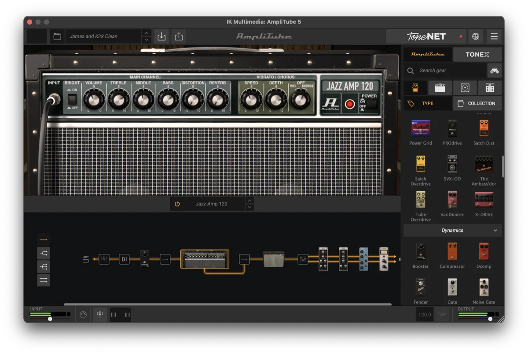Switch to the AmpliTube gear tab
Image resolution: width=528 pixels, height=354 pixels.
(x=428, y=55)
